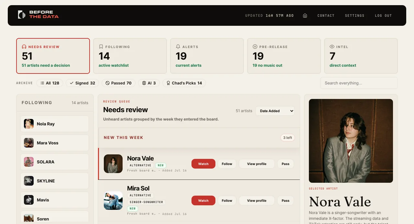Log out of the dashboard
The width and height of the screenshot is (414, 224).
(383, 15)
